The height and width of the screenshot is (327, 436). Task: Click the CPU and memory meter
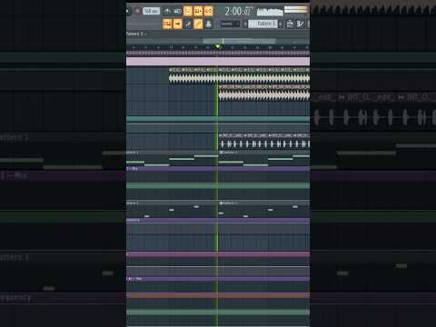(296, 10)
